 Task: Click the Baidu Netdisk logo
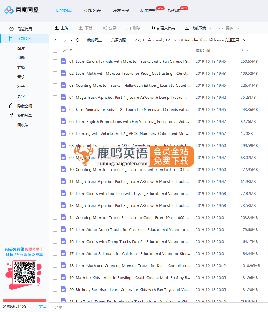22,10
